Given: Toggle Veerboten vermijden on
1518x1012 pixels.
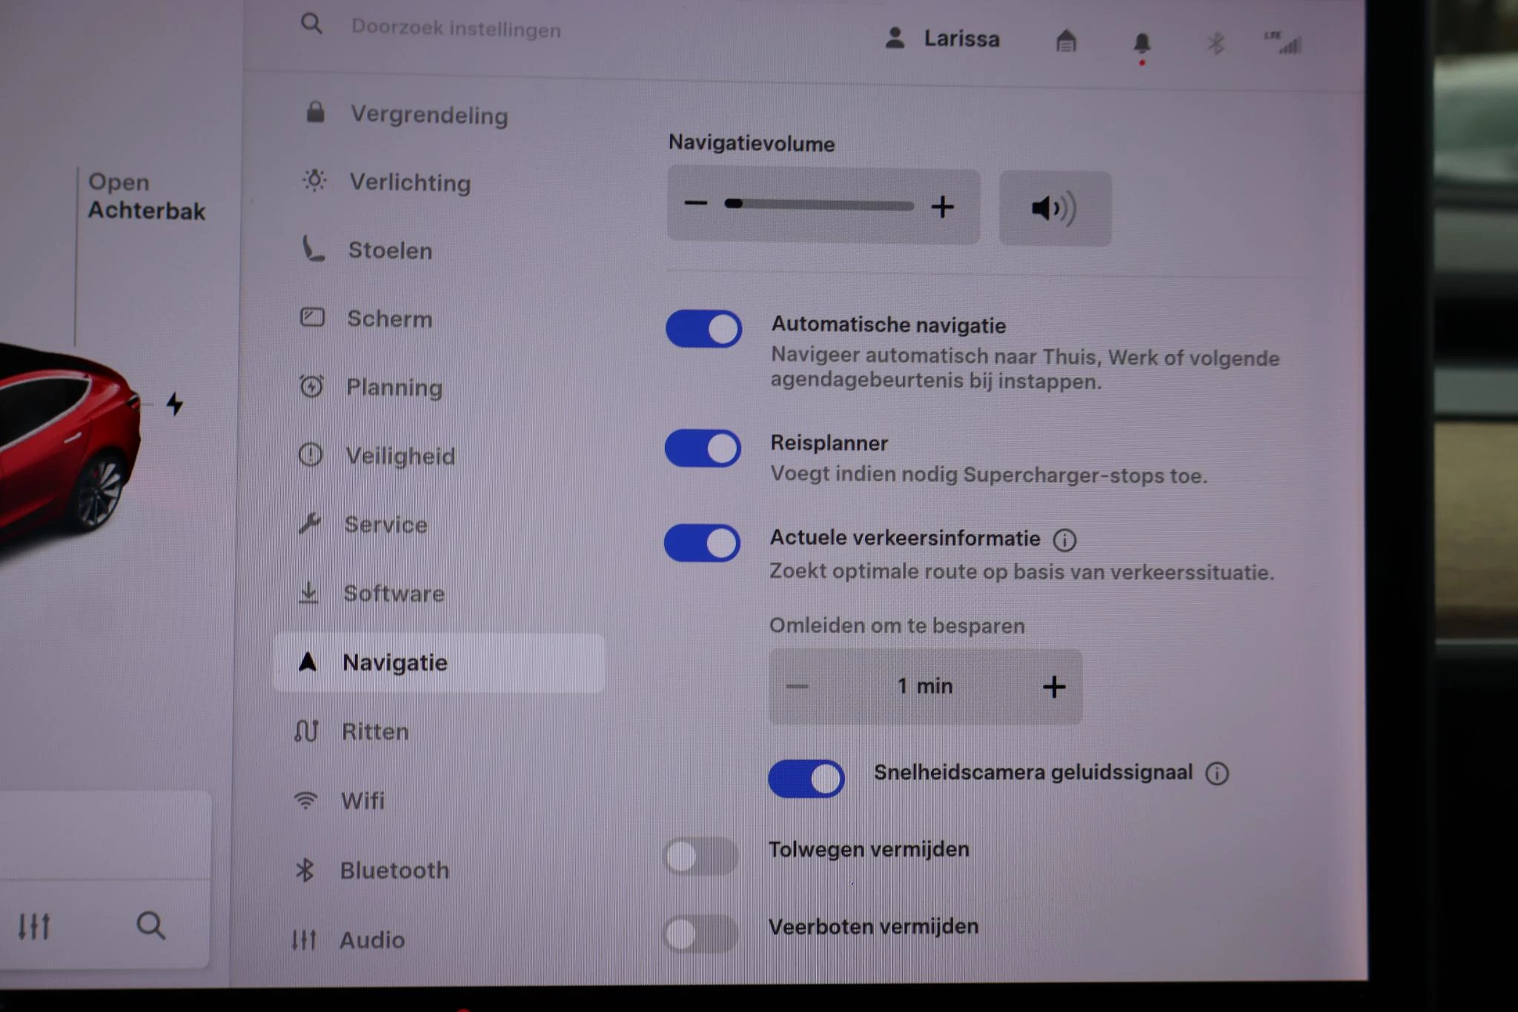Looking at the screenshot, I should (x=700, y=932).
